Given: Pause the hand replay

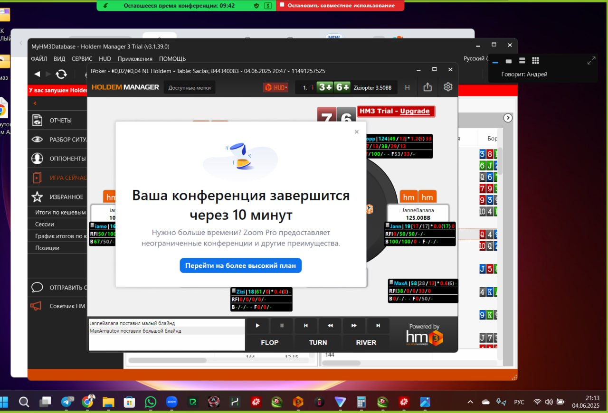Looking at the screenshot, I should 282,326.
